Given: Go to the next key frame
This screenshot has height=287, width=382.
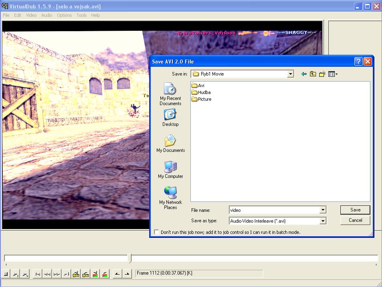Looking at the screenshot, I should [x=86, y=274].
